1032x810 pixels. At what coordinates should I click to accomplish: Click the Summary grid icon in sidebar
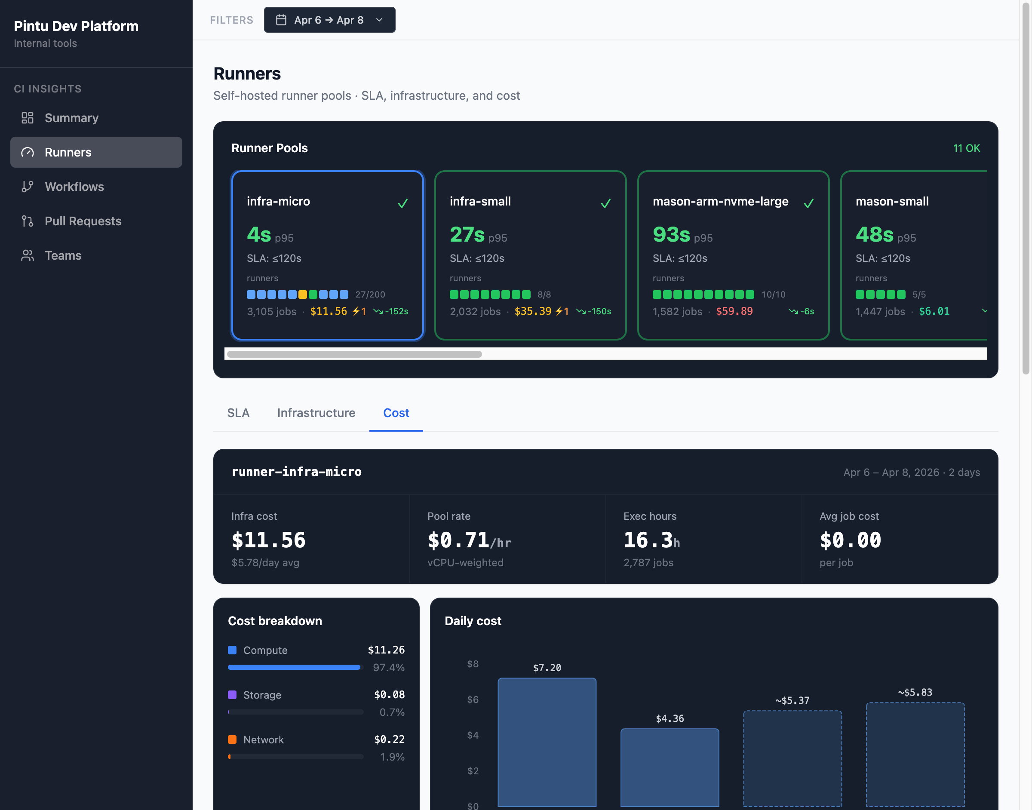click(x=28, y=118)
